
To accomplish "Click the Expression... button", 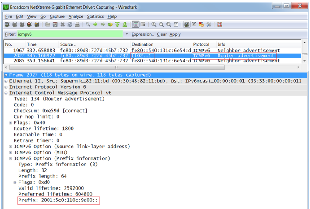I will coord(143,34).
